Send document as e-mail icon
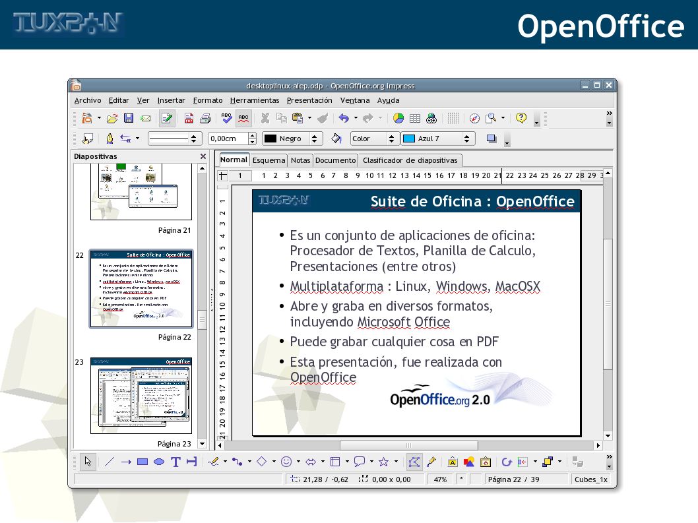Viewport: 698px width, 523px height. (145, 119)
